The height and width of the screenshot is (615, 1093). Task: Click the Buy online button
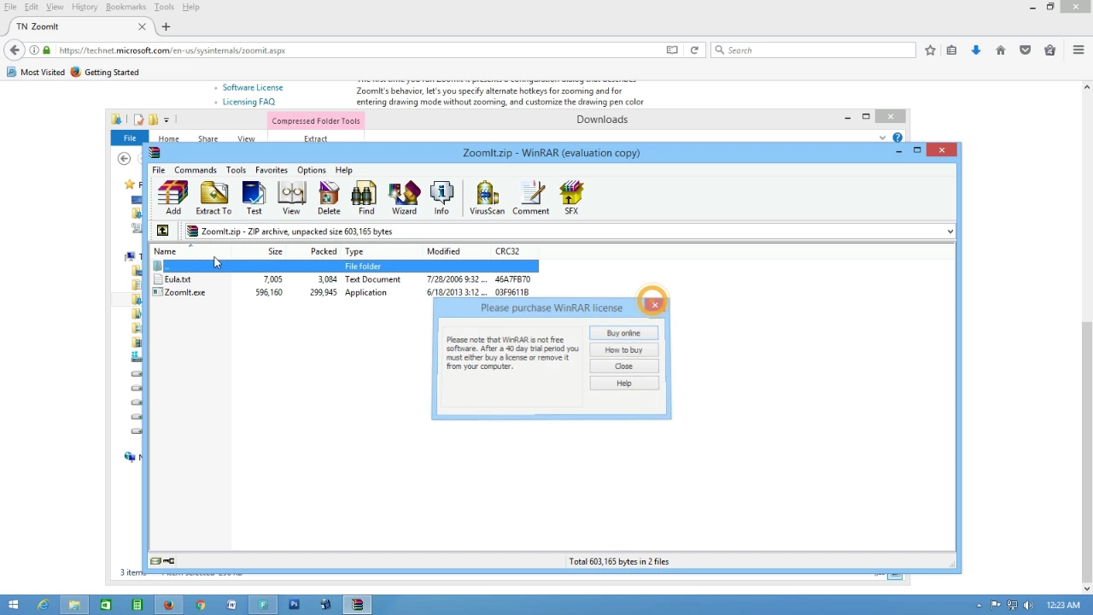[623, 333]
